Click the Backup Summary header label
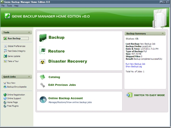 pyautogui.click(x=136, y=33)
